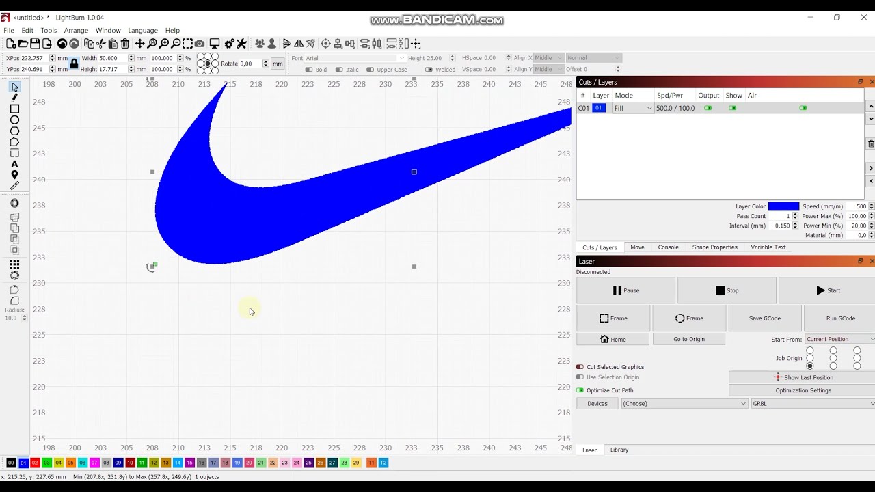Toggle the aspect ratio lock icon
Image resolution: width=875 pixels, height=492 pixels.
click(x=74, y=64)
